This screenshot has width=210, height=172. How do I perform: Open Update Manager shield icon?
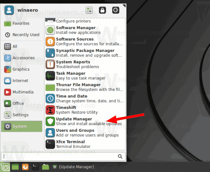tap(50, 121)
